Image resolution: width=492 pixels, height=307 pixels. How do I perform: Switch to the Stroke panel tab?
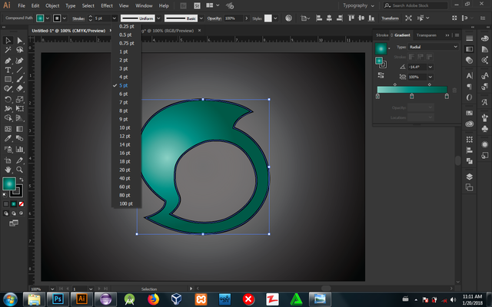(381, 35)
